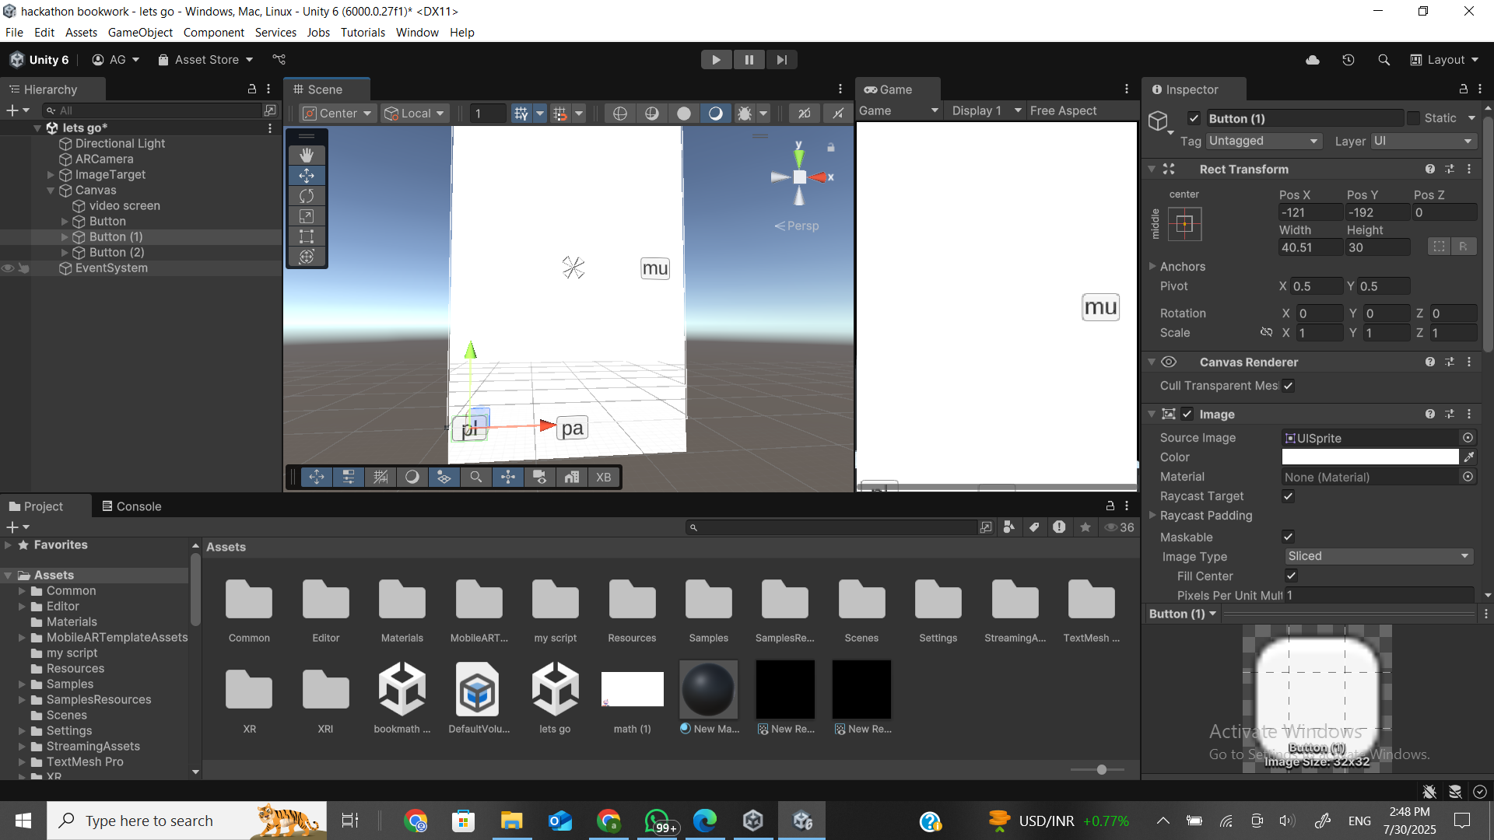The width and height of the screenshot is (1494, 840).
Task: Select the Hand tool in Scene toolbar
Action: pos(307,156)
